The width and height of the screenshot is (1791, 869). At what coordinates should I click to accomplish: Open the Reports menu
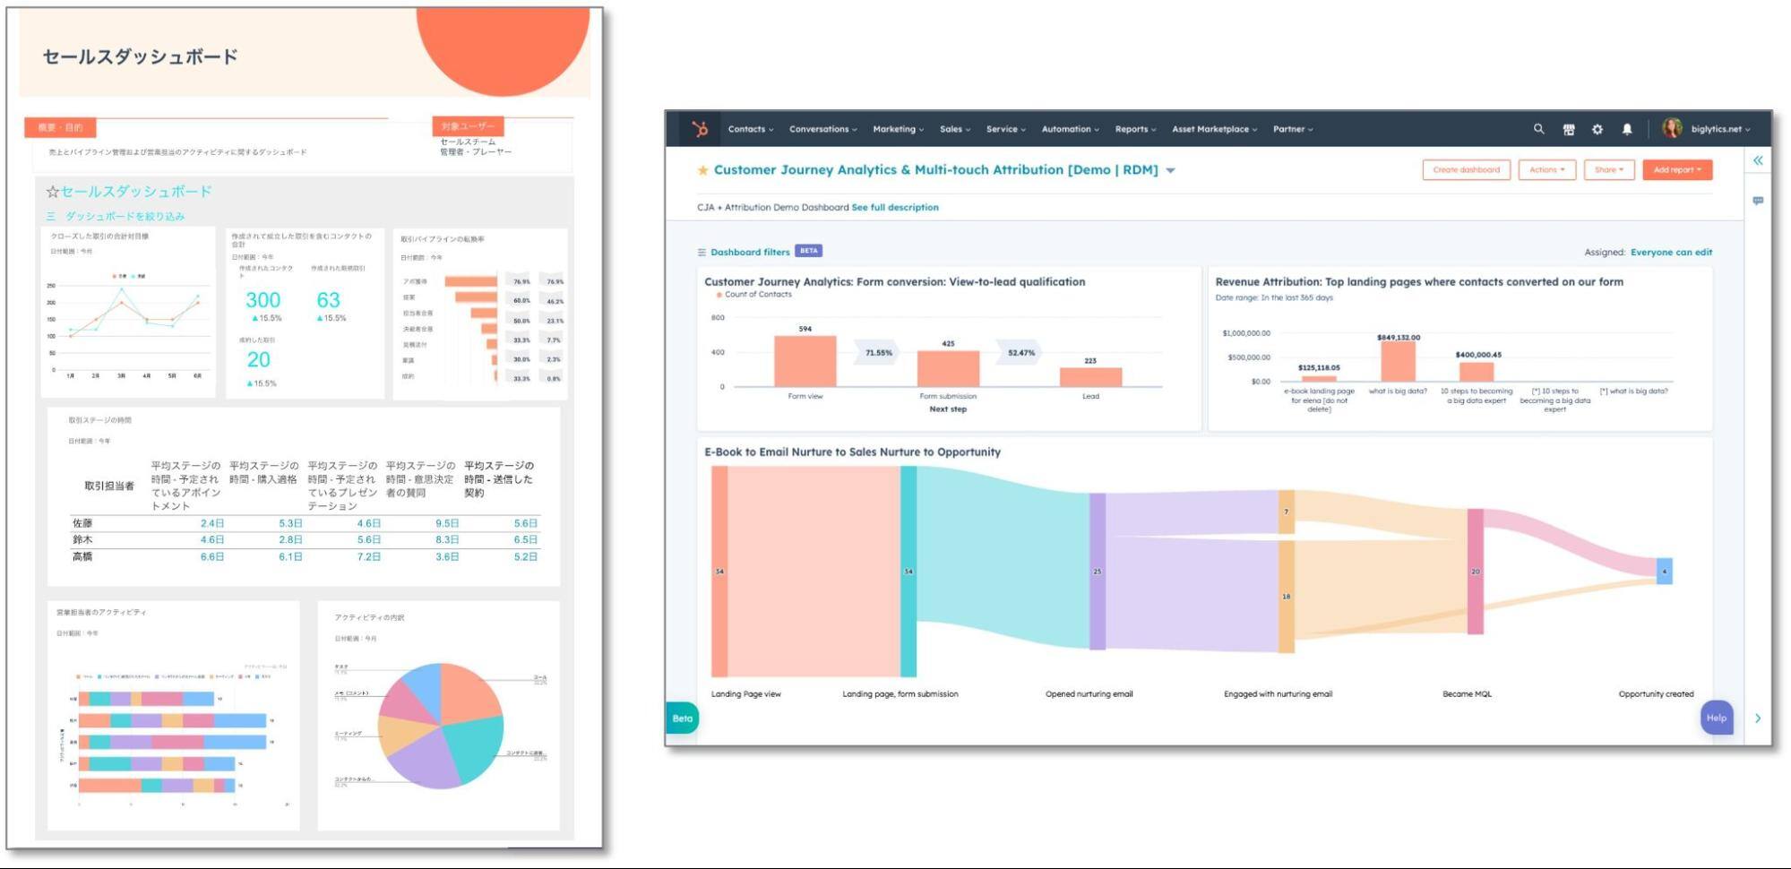[1135, 129]
